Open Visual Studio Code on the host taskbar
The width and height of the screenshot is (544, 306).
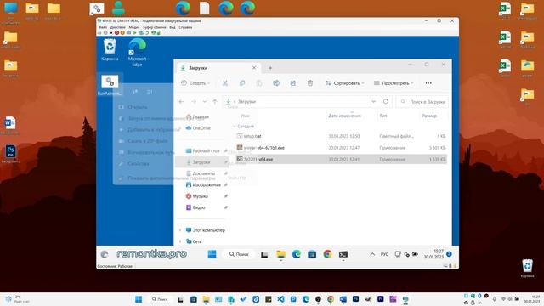point(280,299)
